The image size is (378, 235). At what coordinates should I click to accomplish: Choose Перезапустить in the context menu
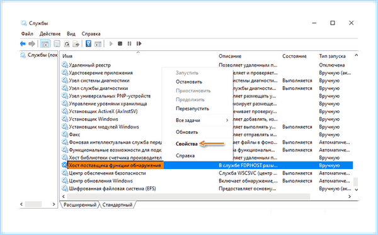[x=192, y=109]
